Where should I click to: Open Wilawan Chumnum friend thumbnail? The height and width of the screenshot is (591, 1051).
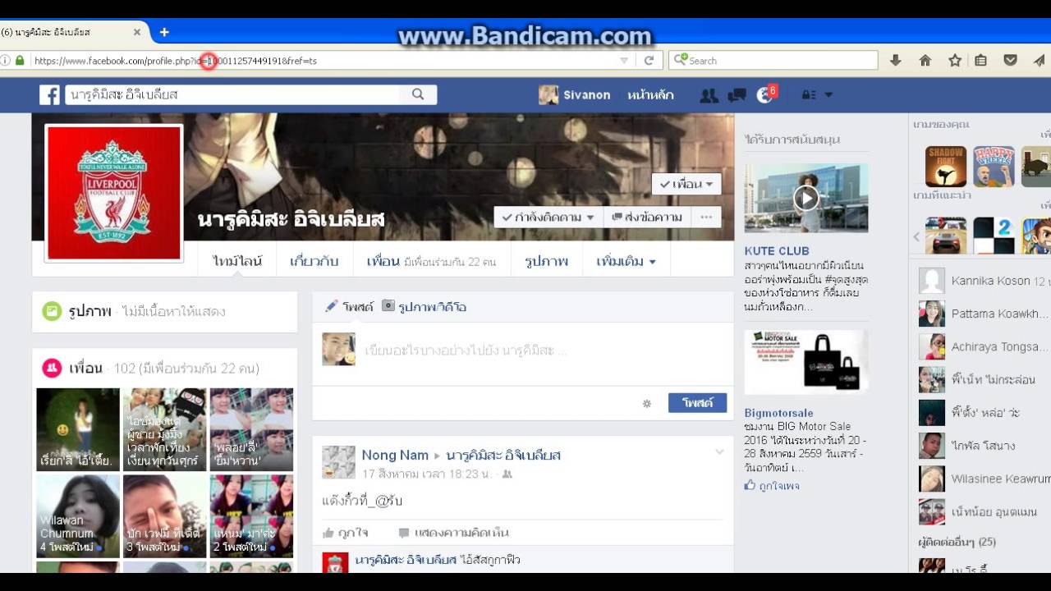pos(78,515)
